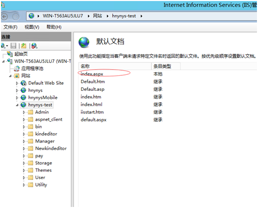Click the Forward navigation arrow button

coord(16,17)
